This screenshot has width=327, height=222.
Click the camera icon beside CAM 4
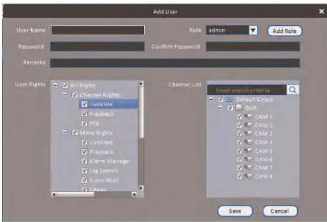point(248,142)
